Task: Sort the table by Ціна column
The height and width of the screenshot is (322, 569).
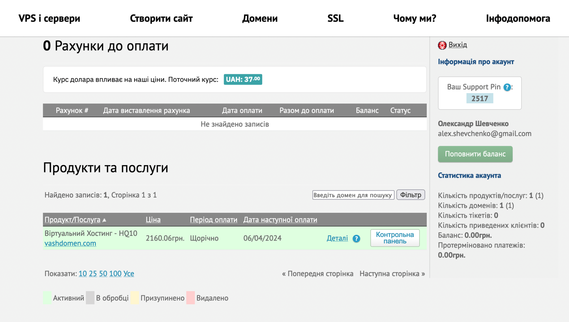Action: [153, 219]
